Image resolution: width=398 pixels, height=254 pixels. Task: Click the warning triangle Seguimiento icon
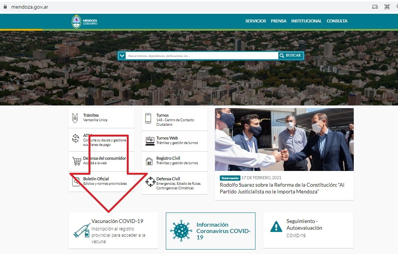coord(276,227)
